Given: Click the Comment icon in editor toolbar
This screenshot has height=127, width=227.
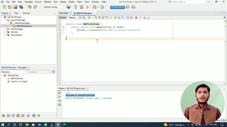Looking at the screenshot, I should [145, 18].
